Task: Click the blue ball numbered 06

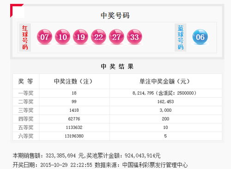Action: (x=200, y=37)
